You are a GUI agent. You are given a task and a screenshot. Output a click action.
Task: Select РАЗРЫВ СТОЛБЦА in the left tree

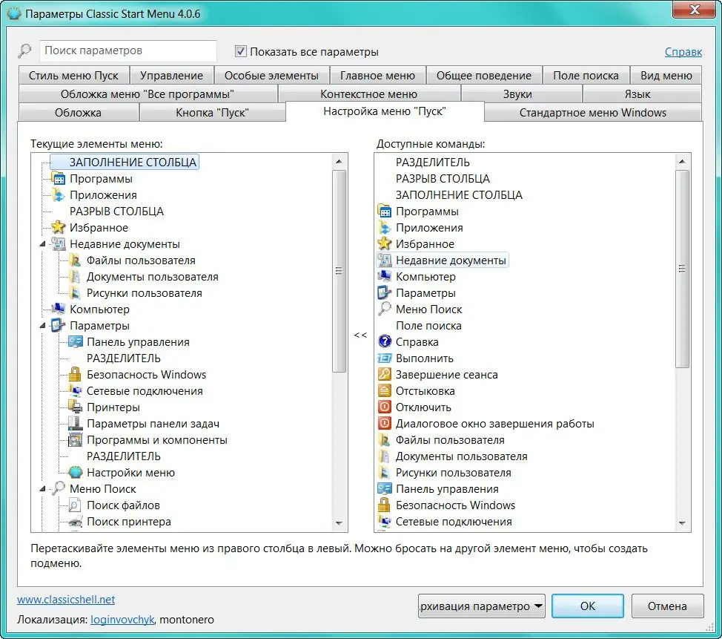click(116, 212)
